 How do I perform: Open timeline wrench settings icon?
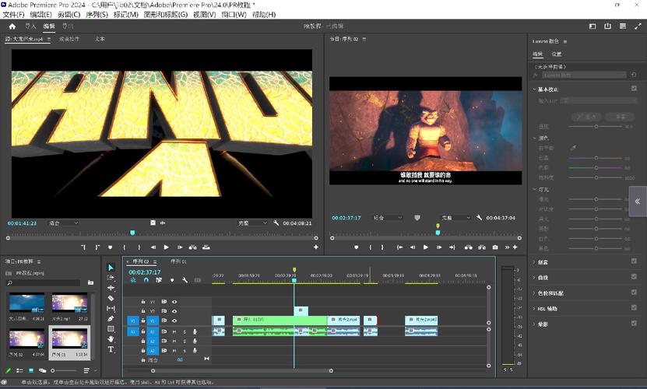point(185,280)
